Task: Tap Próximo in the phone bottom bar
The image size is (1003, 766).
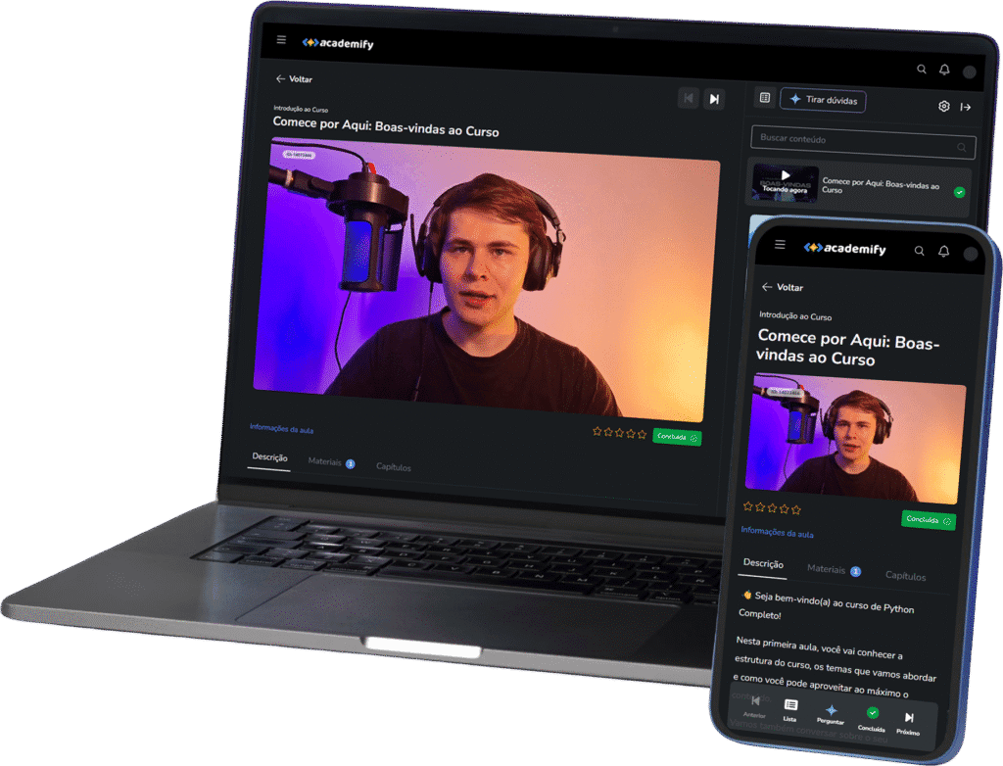Action: pos(908,720)
